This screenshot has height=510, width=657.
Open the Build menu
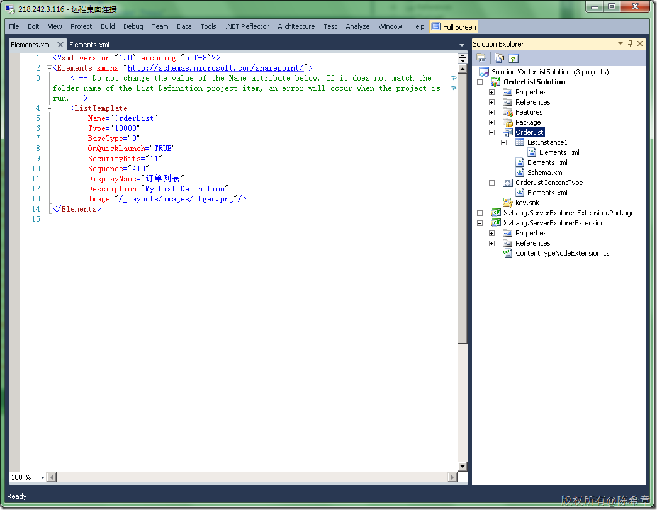click(x=108, y=26)
